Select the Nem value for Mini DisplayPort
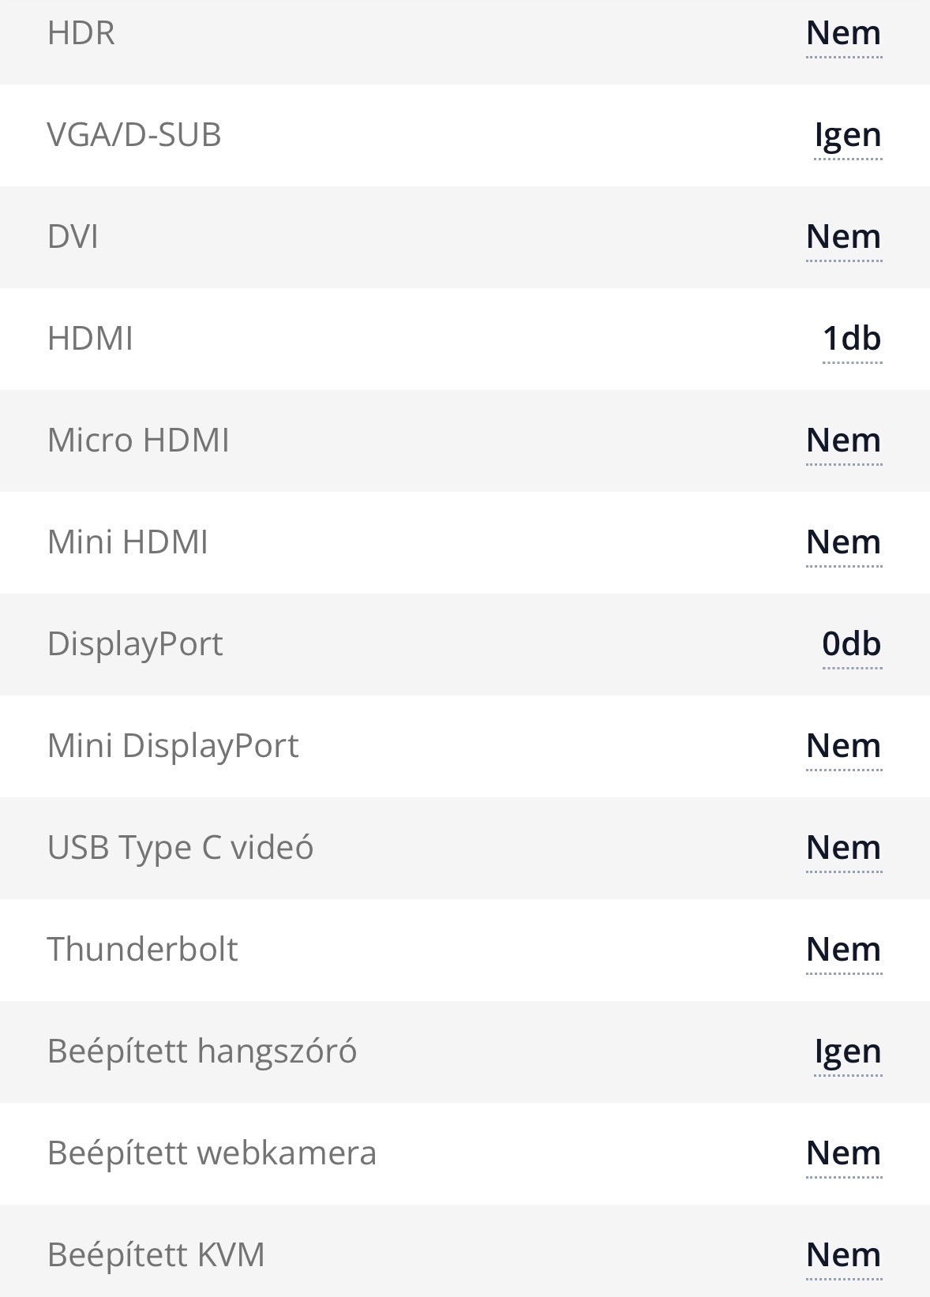Viewport: 930px width, 1297px height. pos(843,747)
